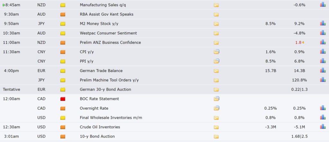Click orange impact icon for RBA Kent Speaks

63,14
